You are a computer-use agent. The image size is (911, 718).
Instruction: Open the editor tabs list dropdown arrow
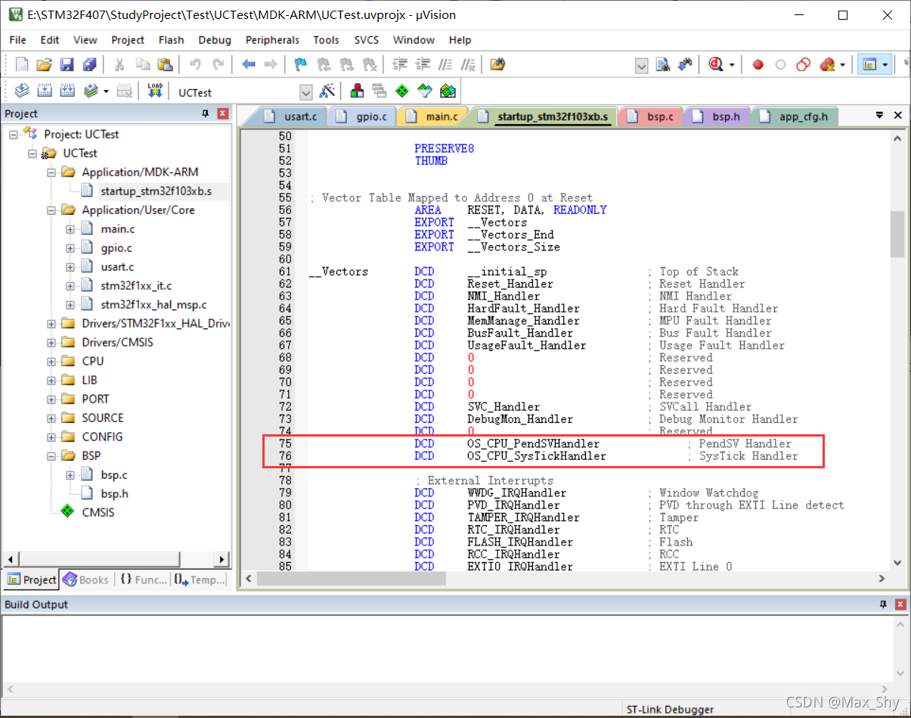coord(879,116)
